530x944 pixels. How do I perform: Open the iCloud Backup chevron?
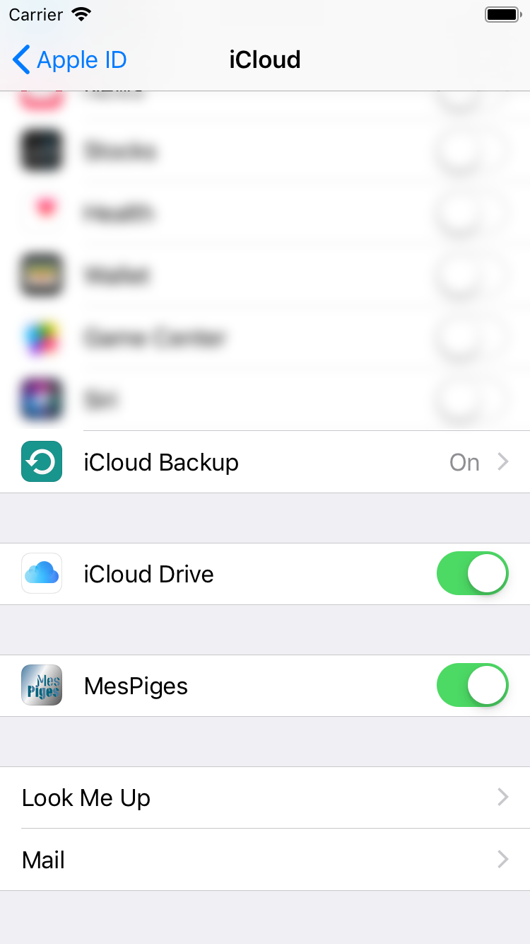(503, 462)
